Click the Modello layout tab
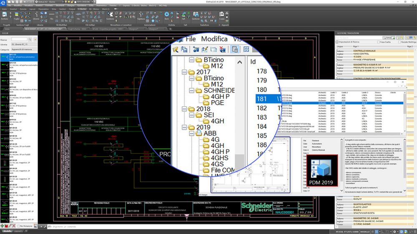The image size is (417, 234). point(7,231)
